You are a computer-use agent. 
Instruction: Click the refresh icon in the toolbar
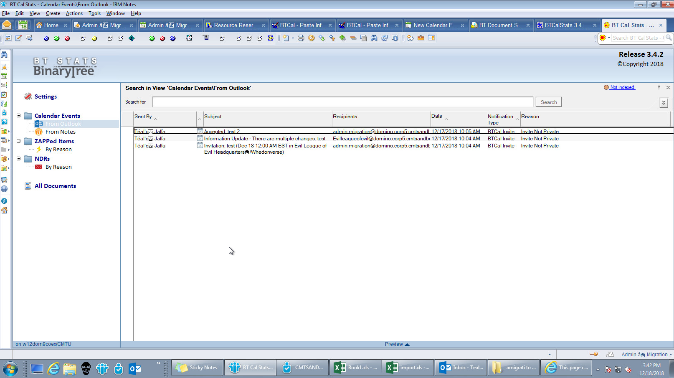point(384,38)
